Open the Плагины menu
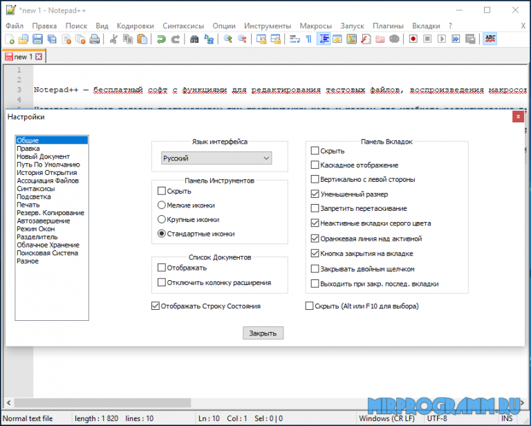This screenshot has height=426, width=531. 388,26
